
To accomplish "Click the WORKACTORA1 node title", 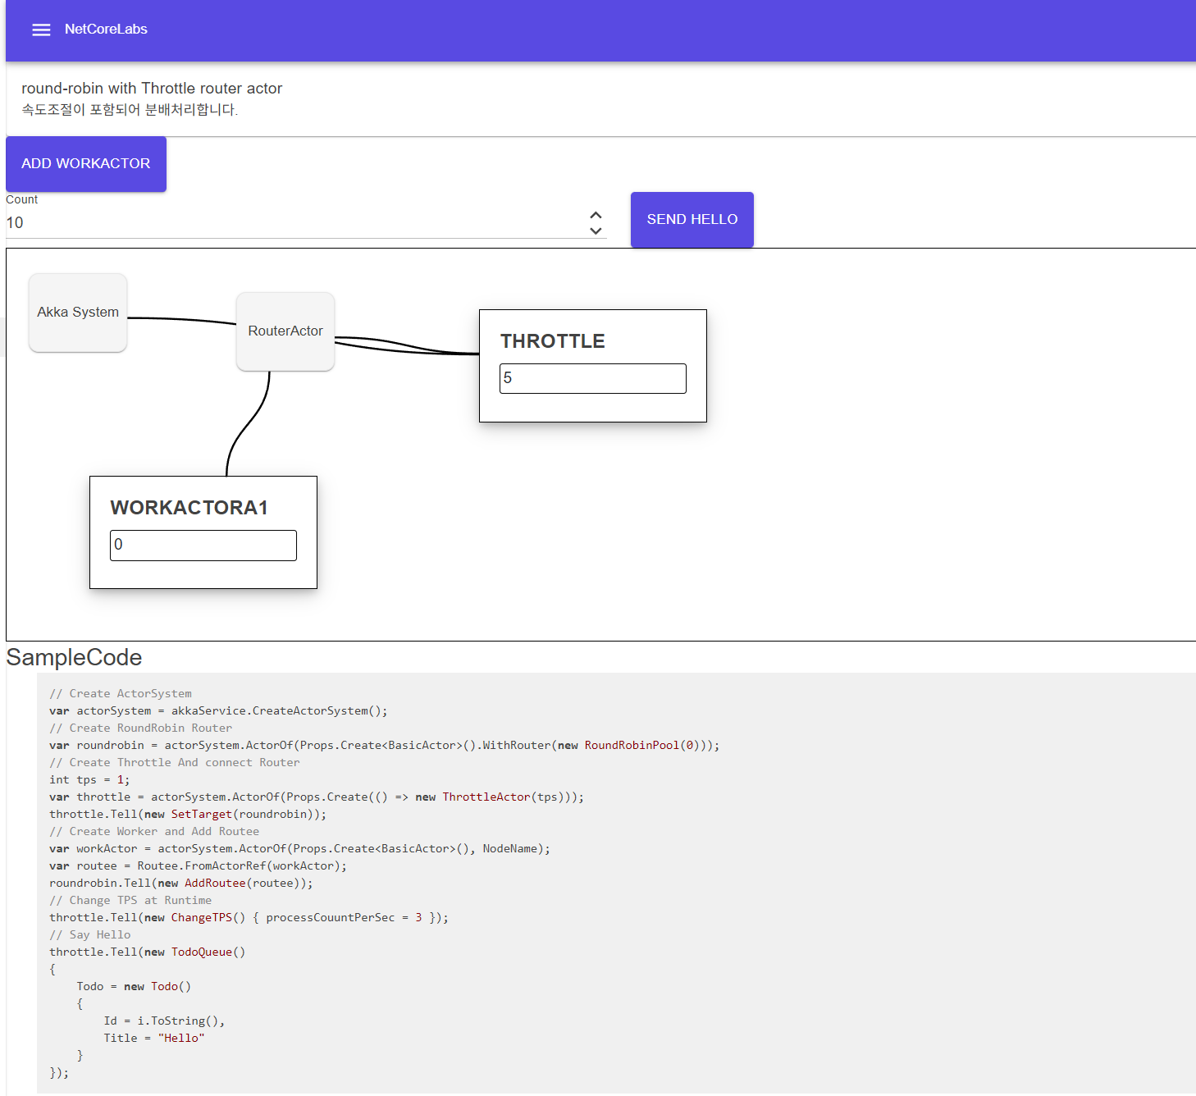I will coord(189,508).
